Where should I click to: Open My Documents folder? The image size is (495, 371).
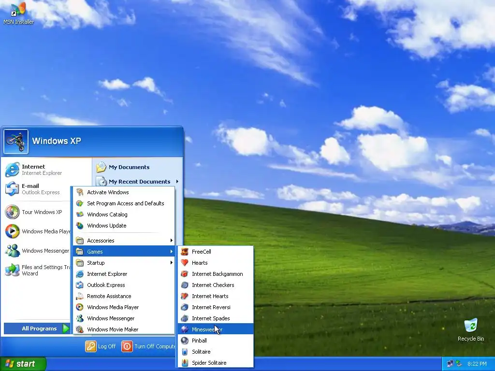click(x=138, y=167)
